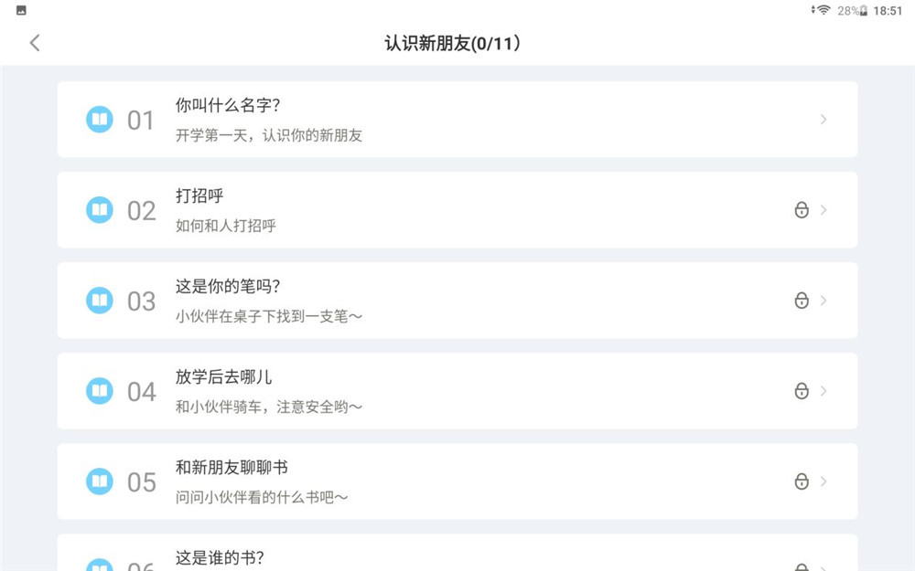Image resolution: width=915 pixels, height=571 pixels.
Task: Open lesson 和新朋友聊聊书
Action: point(457,481)
